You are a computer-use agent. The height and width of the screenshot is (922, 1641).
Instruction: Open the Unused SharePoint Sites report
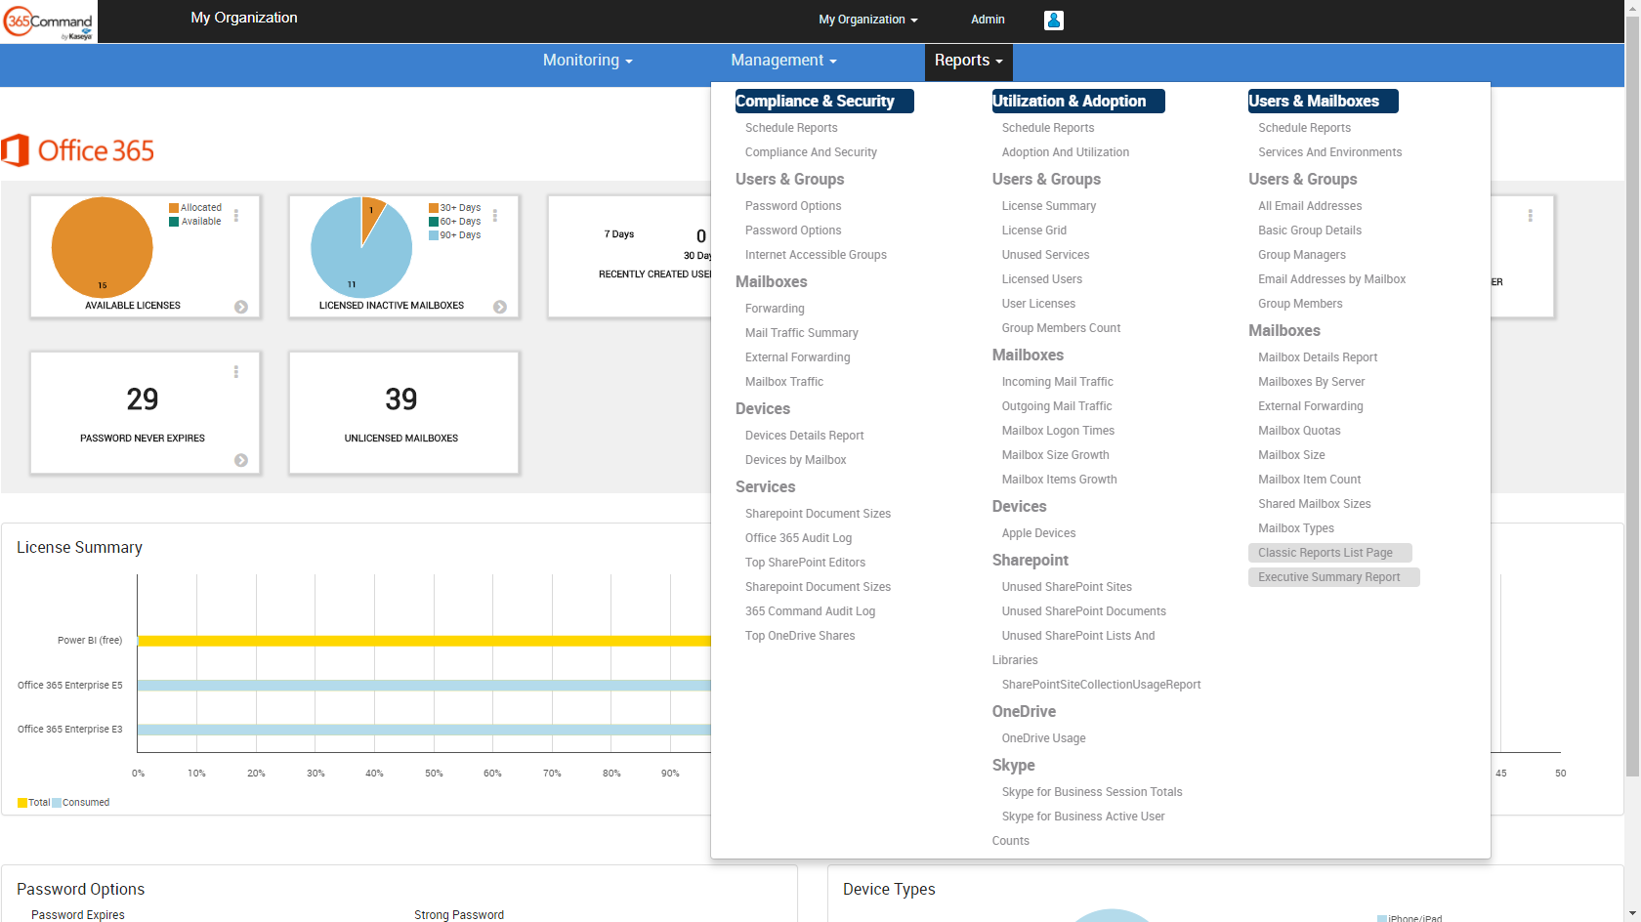coord(1067,587)
